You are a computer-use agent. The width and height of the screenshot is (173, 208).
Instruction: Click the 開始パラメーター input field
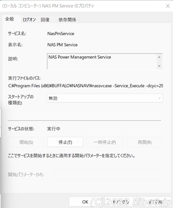(x=109, y=175)
